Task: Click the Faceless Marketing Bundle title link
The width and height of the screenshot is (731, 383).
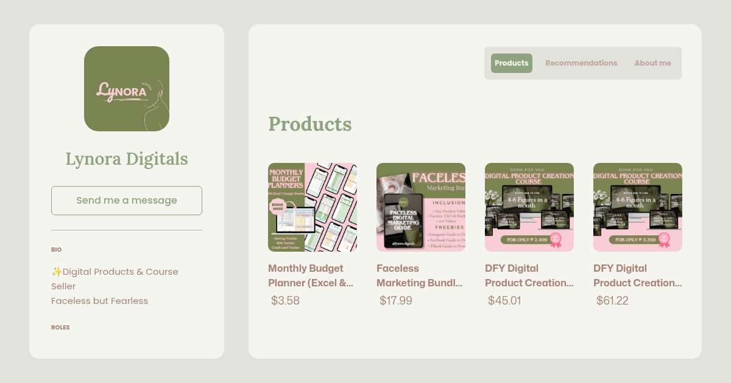Action: [x=419, y=275]
